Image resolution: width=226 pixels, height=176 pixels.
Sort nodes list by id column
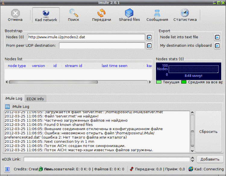(x=55, y=66)
